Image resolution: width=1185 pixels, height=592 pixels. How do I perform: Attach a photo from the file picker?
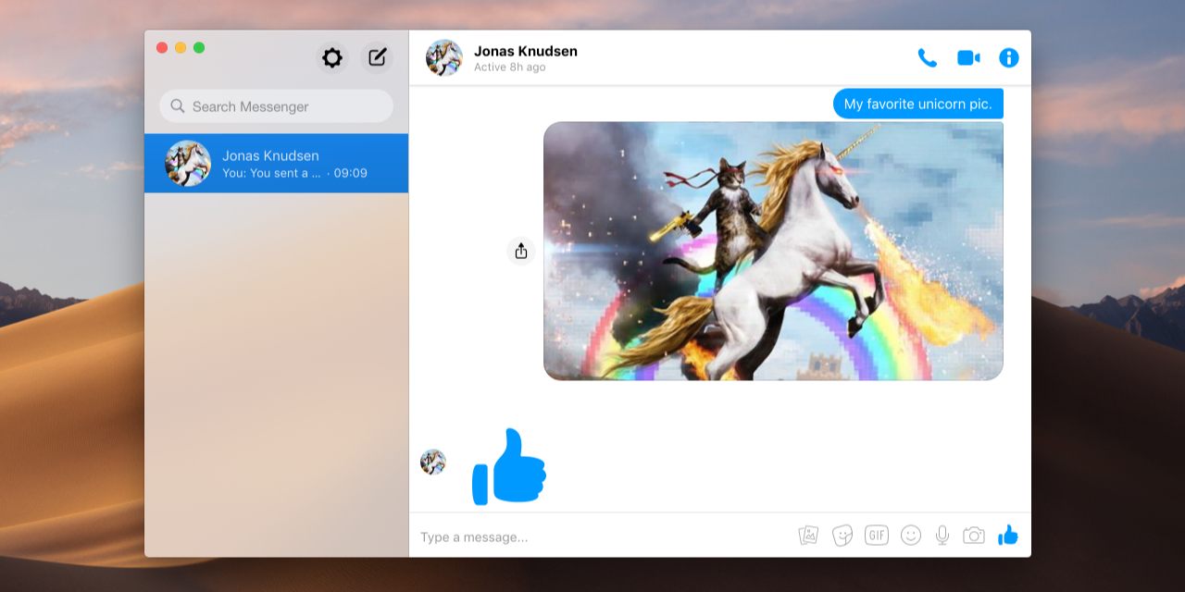(808, 536)
